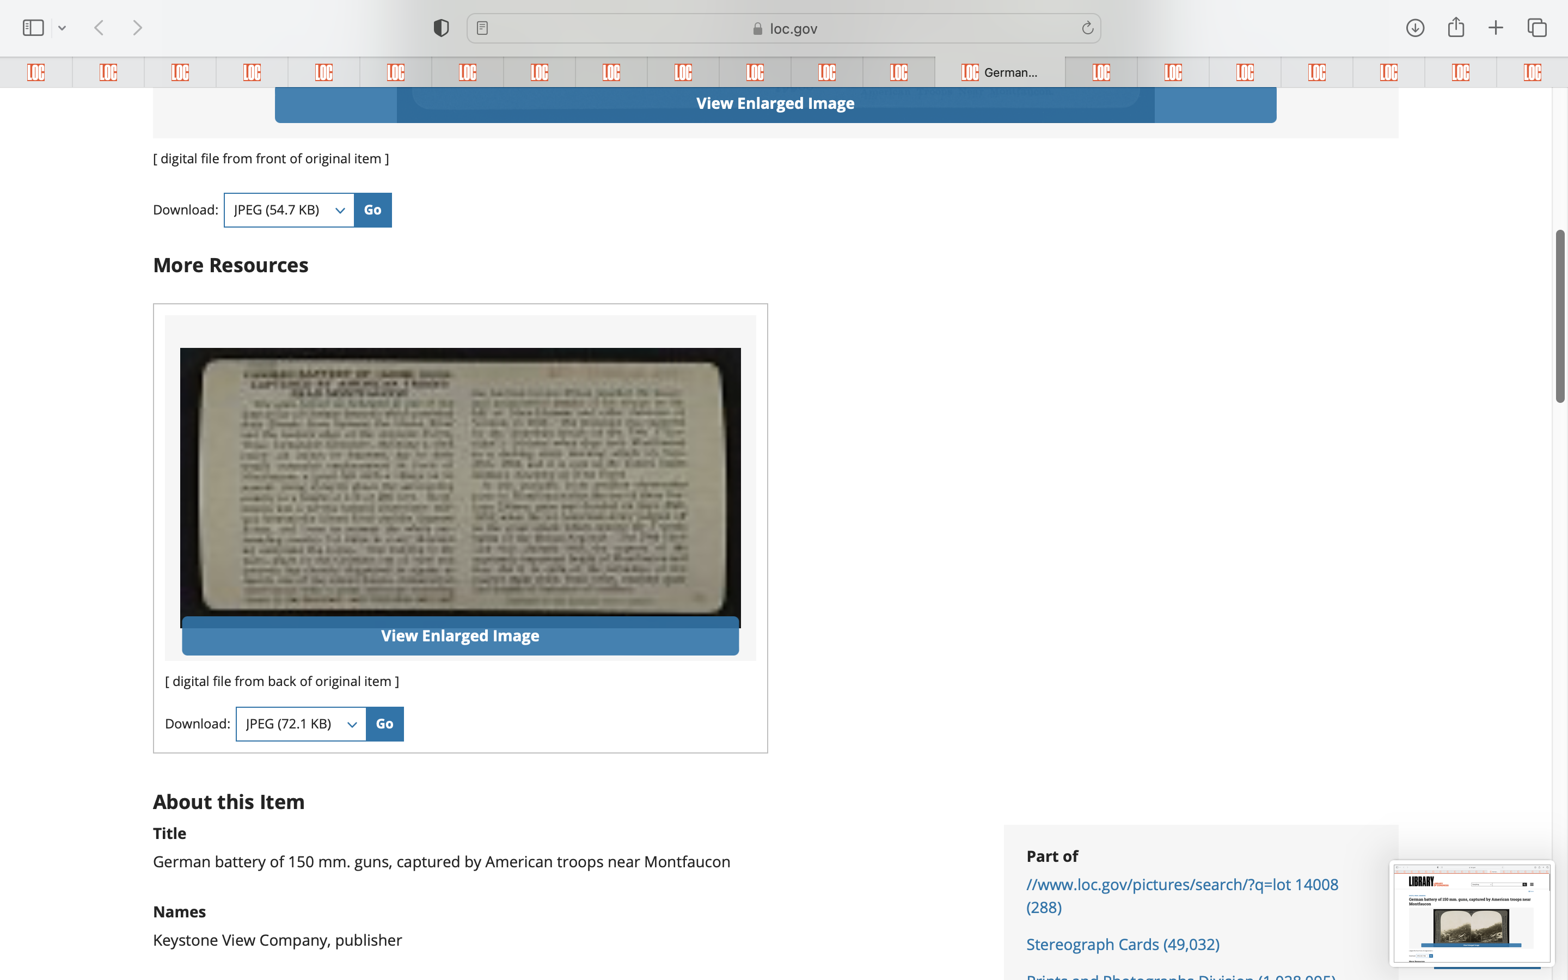Switch to the German... tab
Viewport: 1568px width, 980px height.
click(x=1000, y=72)
